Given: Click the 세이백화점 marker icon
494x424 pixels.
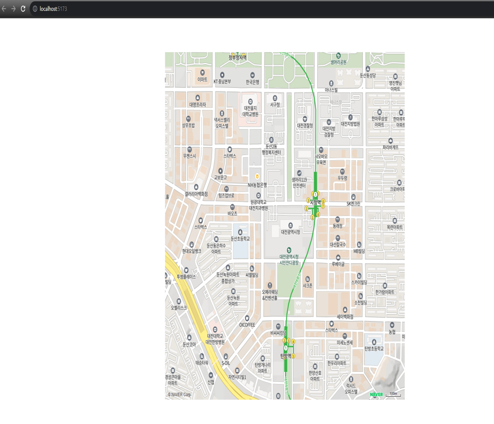Looking at the screenshot, I should click(x=345, y=310).
